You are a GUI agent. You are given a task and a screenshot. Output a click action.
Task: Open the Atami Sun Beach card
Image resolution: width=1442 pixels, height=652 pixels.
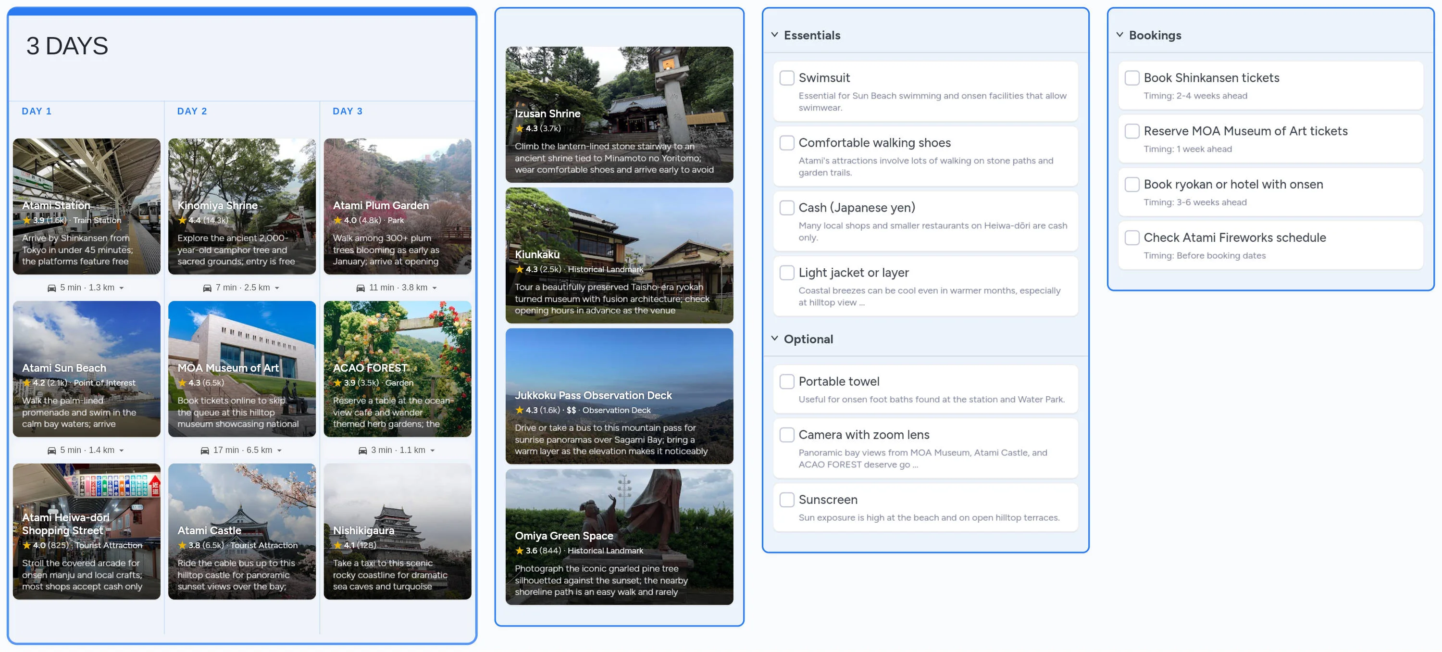(86, 369)
